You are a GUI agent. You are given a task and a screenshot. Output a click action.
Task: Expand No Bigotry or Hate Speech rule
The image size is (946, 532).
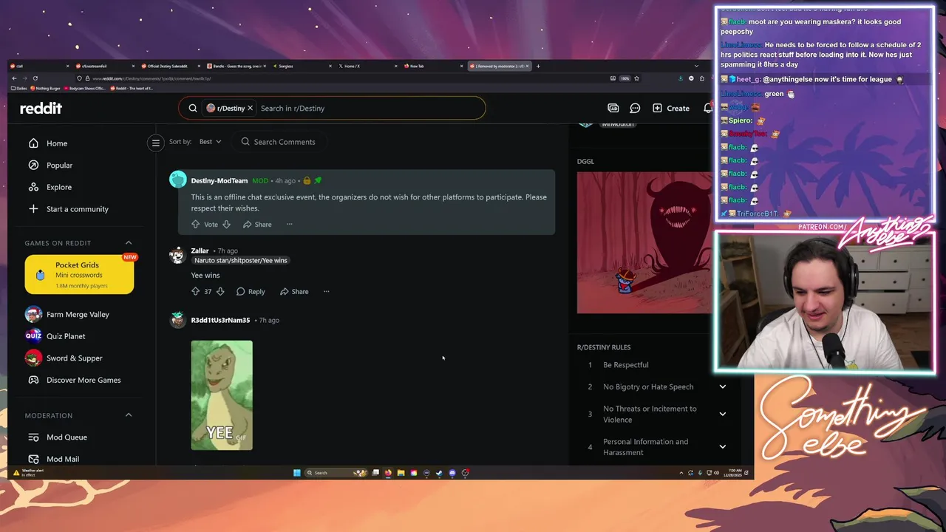[x=722, y=386]
